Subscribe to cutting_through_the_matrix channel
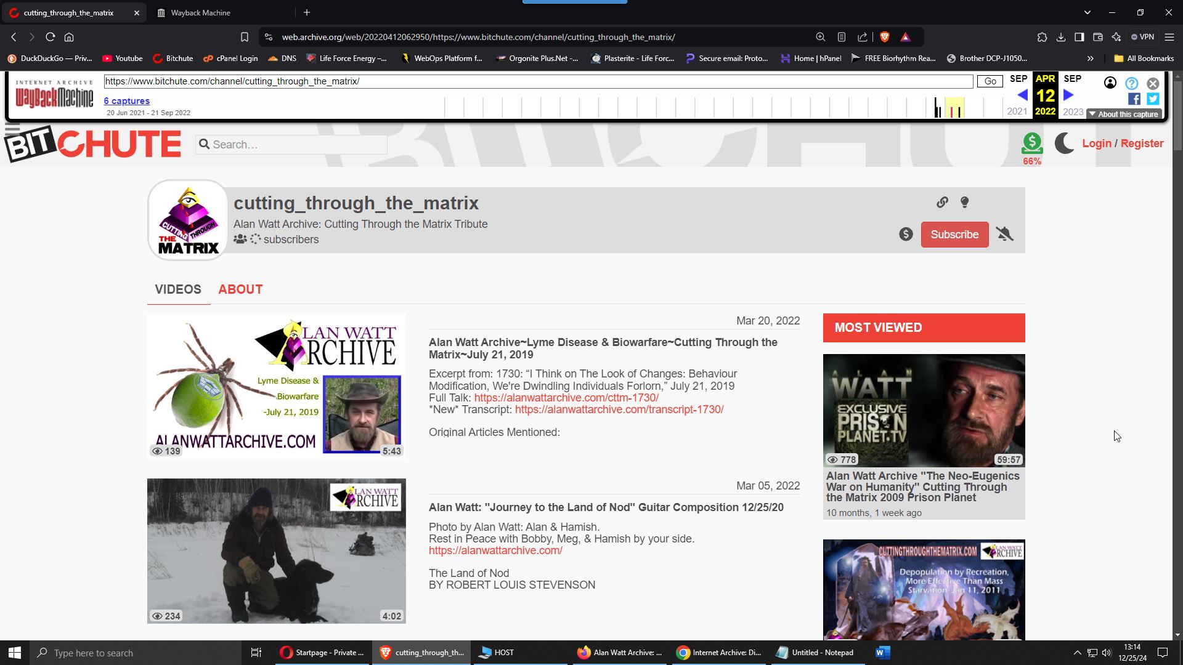This screenshot has height=665, width=1183. 954,235
